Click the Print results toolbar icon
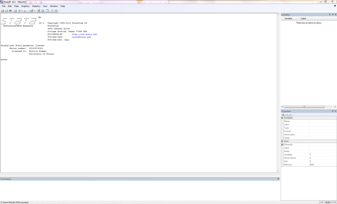The height and width of the screenshot is (204, 337). [x=10, y=10]
